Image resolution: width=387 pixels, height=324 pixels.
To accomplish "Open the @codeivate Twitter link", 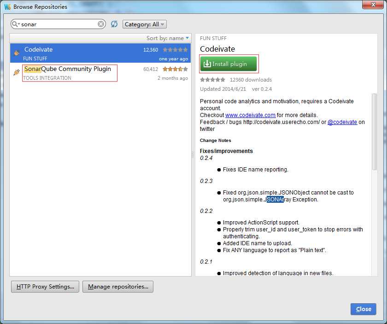I will [342, 122].
